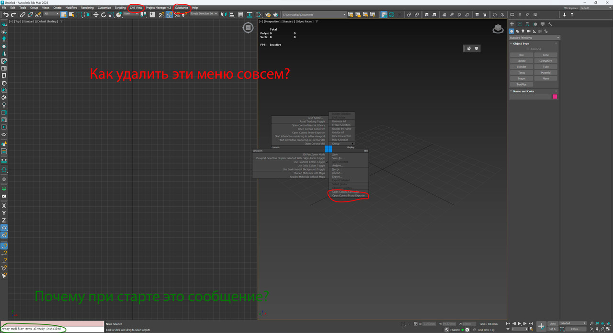Click the Play Animation button
This screenshot has width=613, height=333.
point(520,324)
